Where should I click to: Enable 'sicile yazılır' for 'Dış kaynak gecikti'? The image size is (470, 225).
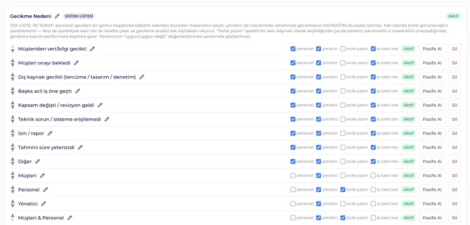click(x=343, y=77)
